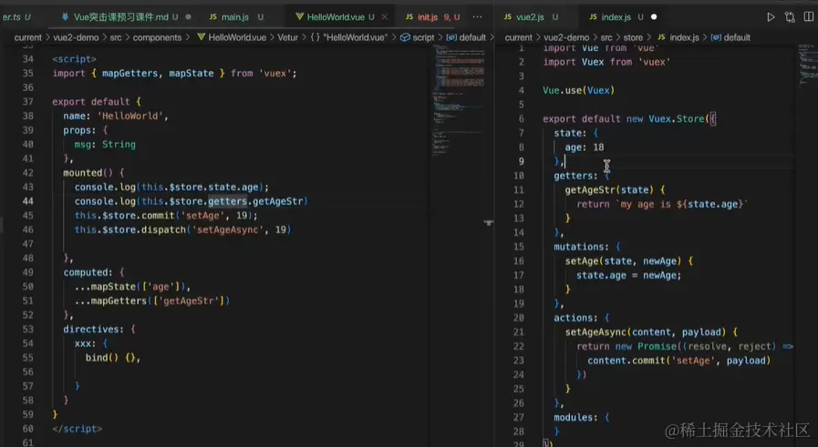This screenshot has width=818, height=447.
Task: Open more actions ellipsis in left tab bar
Action: tap(477, 17)
